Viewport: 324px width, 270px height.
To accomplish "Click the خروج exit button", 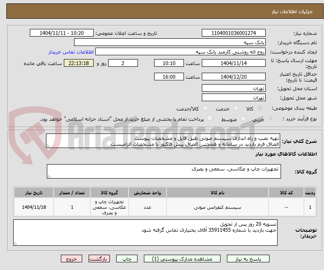I will 72,259.
